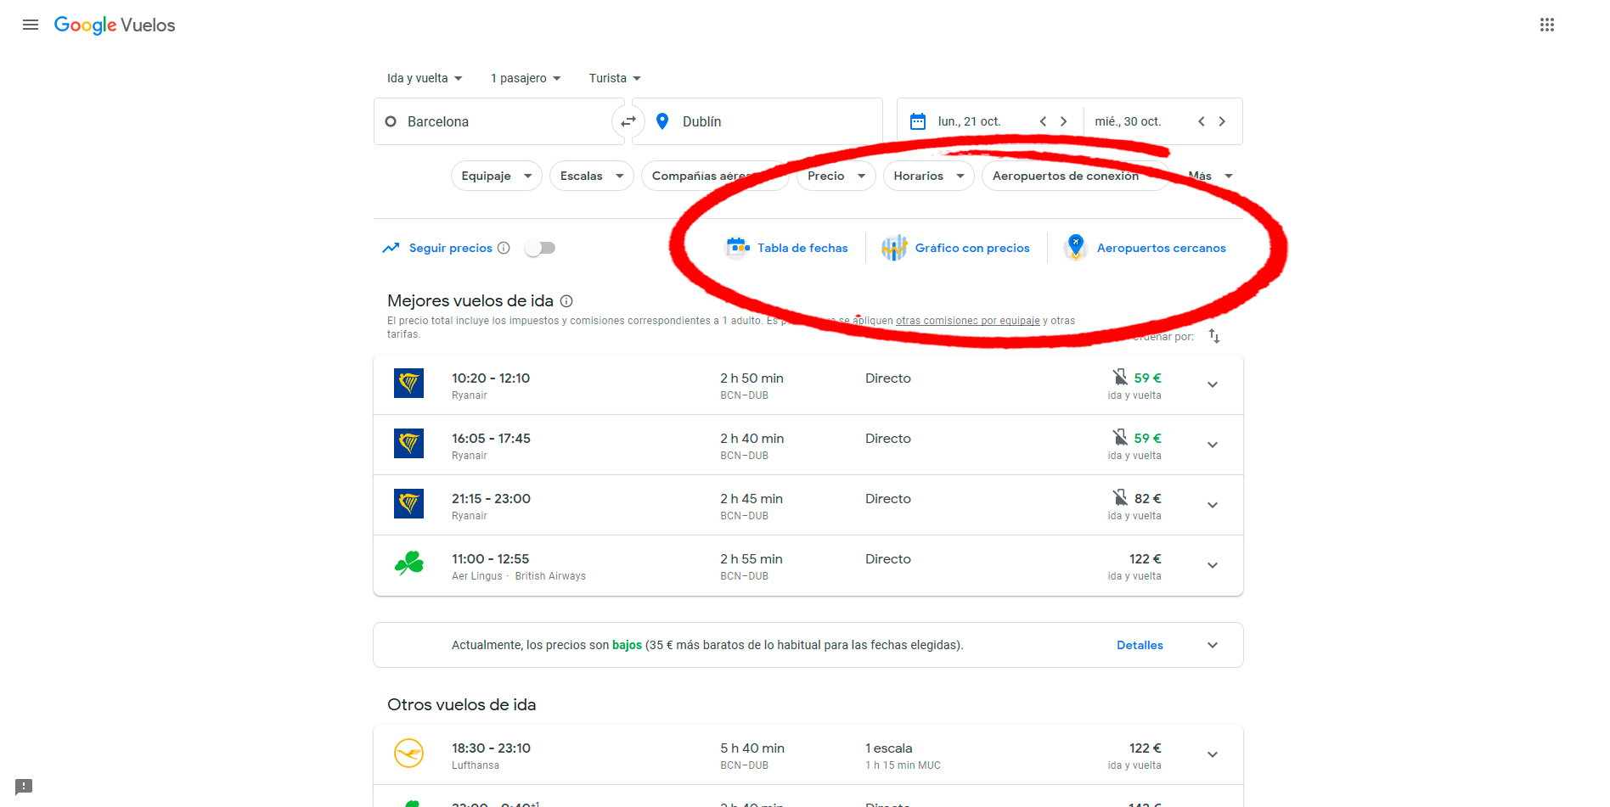1610x807 pixels.
Task: Click the sort order arrows icon
Action: coord(1214,336)
